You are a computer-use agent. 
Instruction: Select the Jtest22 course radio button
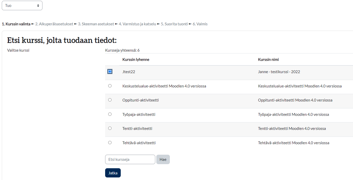[110, 72]
